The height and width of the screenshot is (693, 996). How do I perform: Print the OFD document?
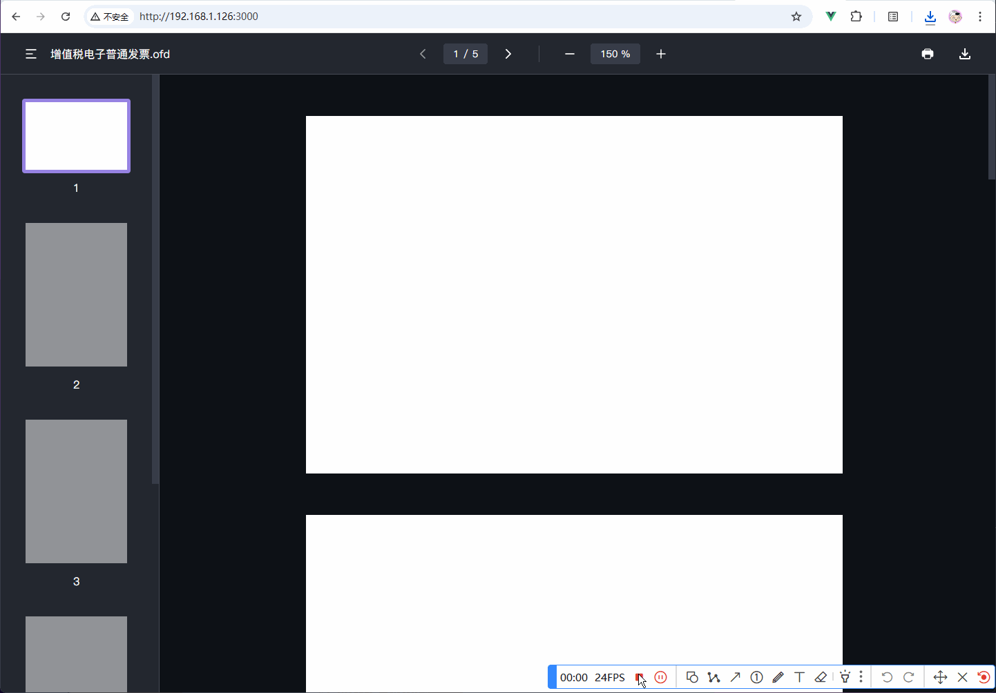[928, 54]
